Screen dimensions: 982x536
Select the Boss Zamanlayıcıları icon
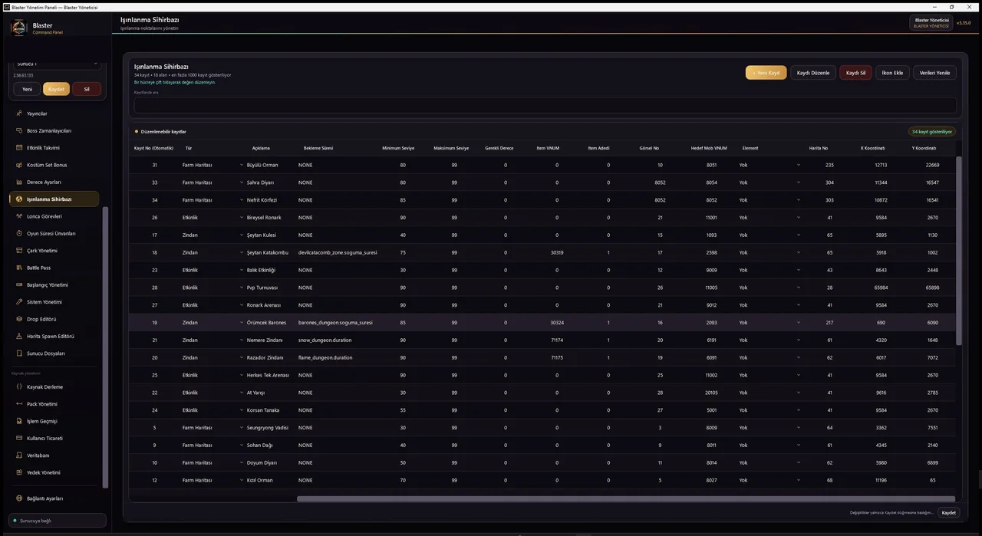[18, 130]
